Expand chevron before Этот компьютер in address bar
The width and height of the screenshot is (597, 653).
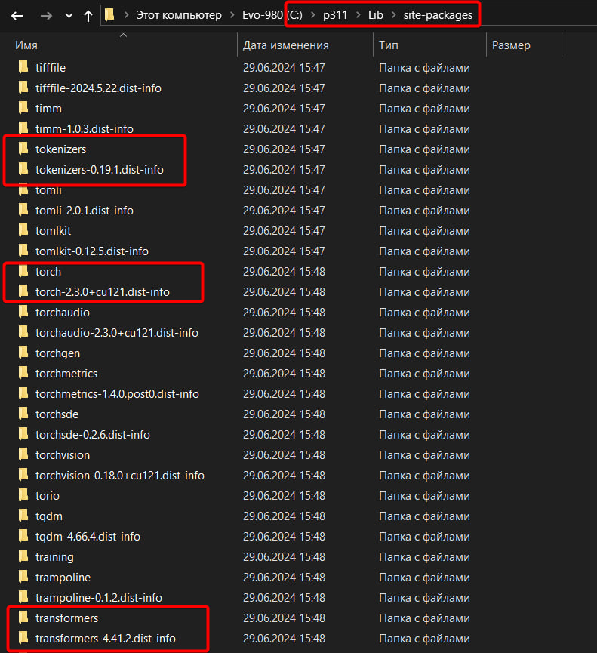coord(126,15)
